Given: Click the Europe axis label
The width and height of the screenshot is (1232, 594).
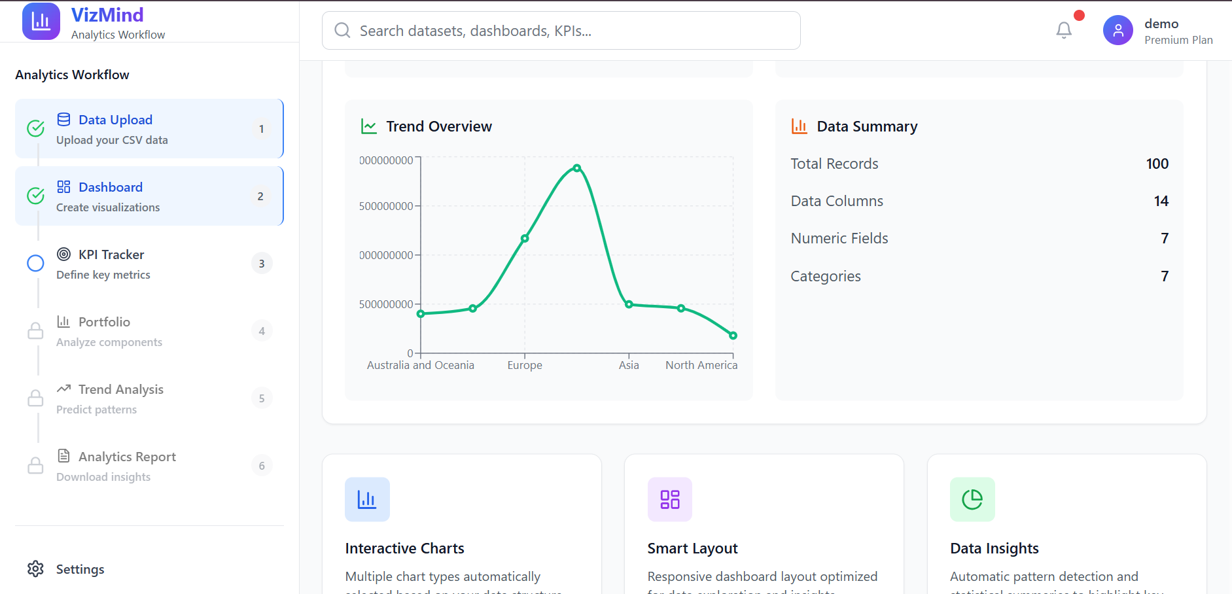Looking at the screenshot, I should point(525,365).
